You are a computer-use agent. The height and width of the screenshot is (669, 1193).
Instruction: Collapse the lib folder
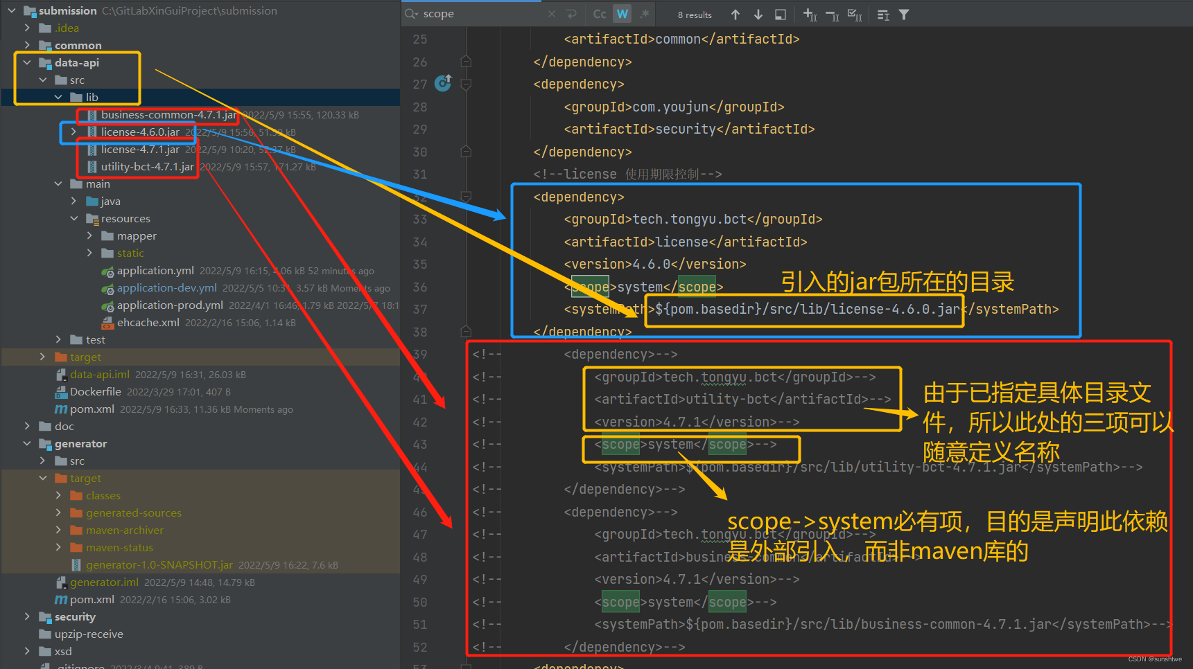[58, 98]
